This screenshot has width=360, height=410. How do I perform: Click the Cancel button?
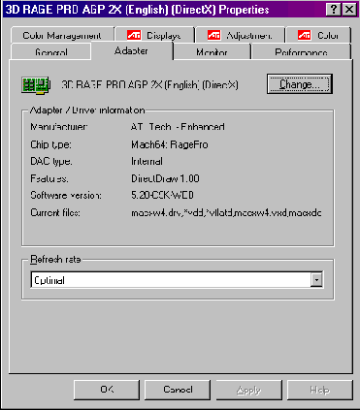[x=178, y=390]
